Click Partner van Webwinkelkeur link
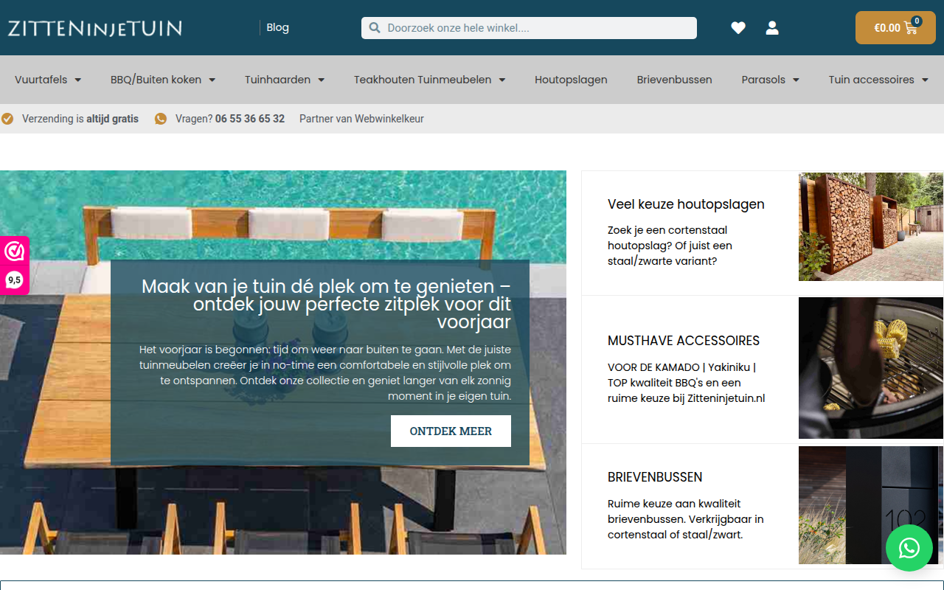The image size is (944, 590). (361, 119)
